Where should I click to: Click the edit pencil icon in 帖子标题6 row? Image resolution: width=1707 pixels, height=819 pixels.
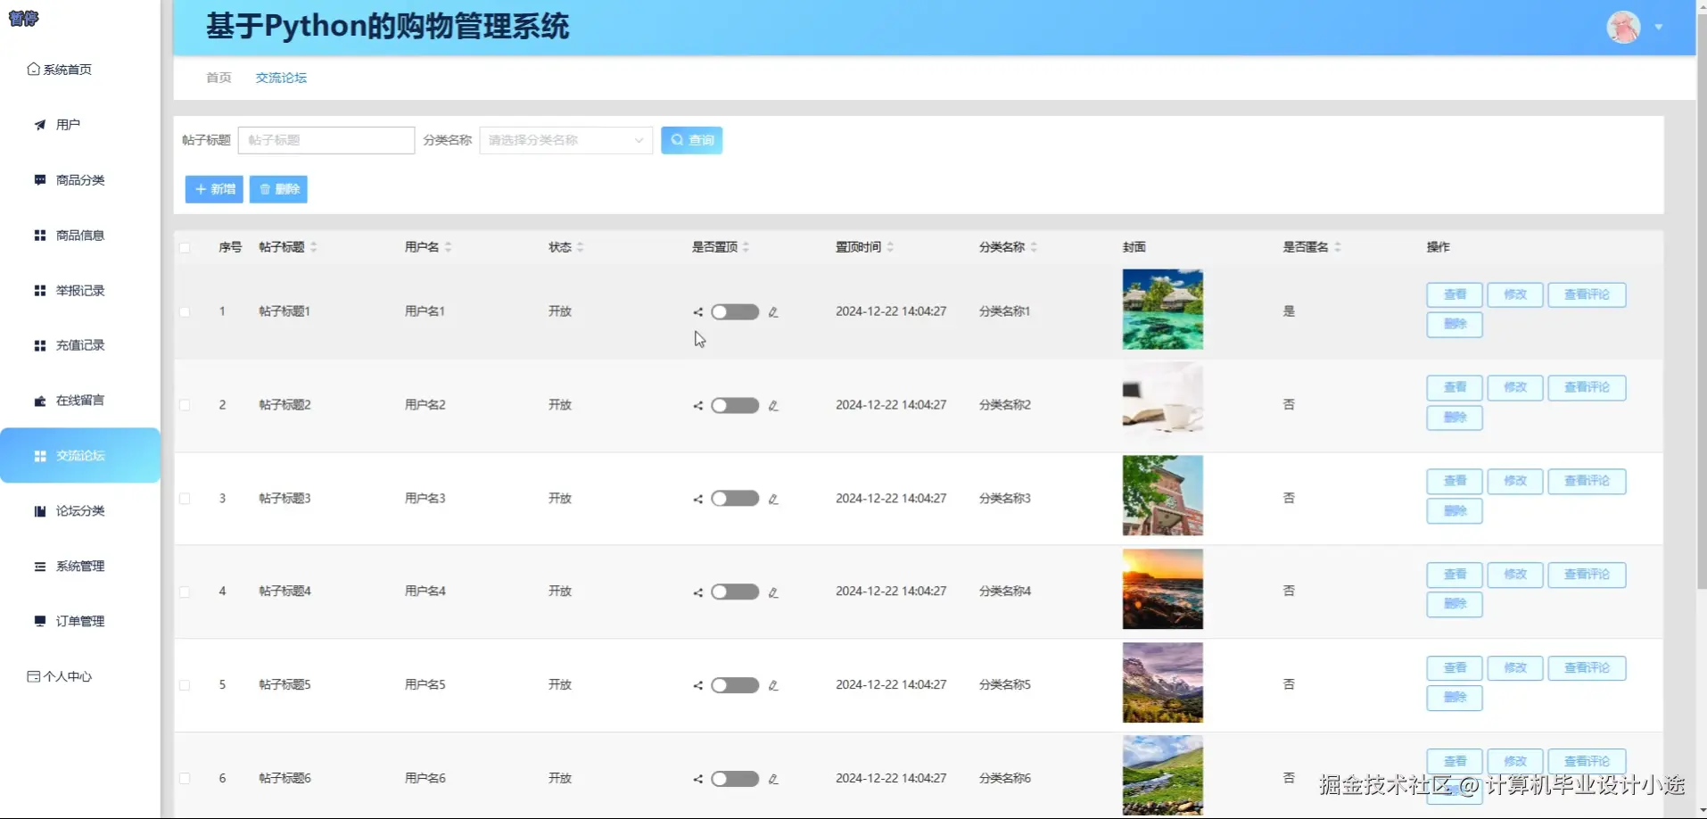[x=773, y=779]
